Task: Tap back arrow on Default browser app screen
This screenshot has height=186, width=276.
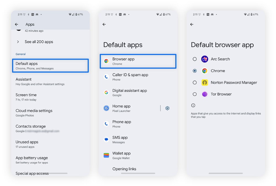Action: (x=192, y=25)
